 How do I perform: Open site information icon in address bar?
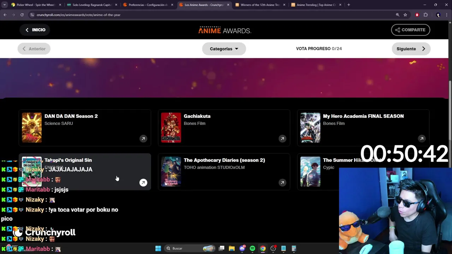(x=32, y=15)
